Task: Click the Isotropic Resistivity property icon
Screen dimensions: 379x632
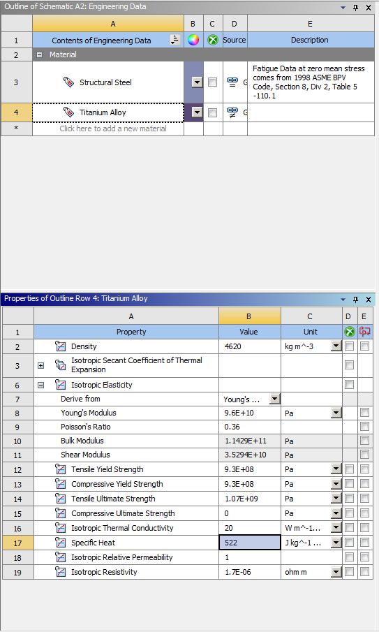Action: coord(61,572)
